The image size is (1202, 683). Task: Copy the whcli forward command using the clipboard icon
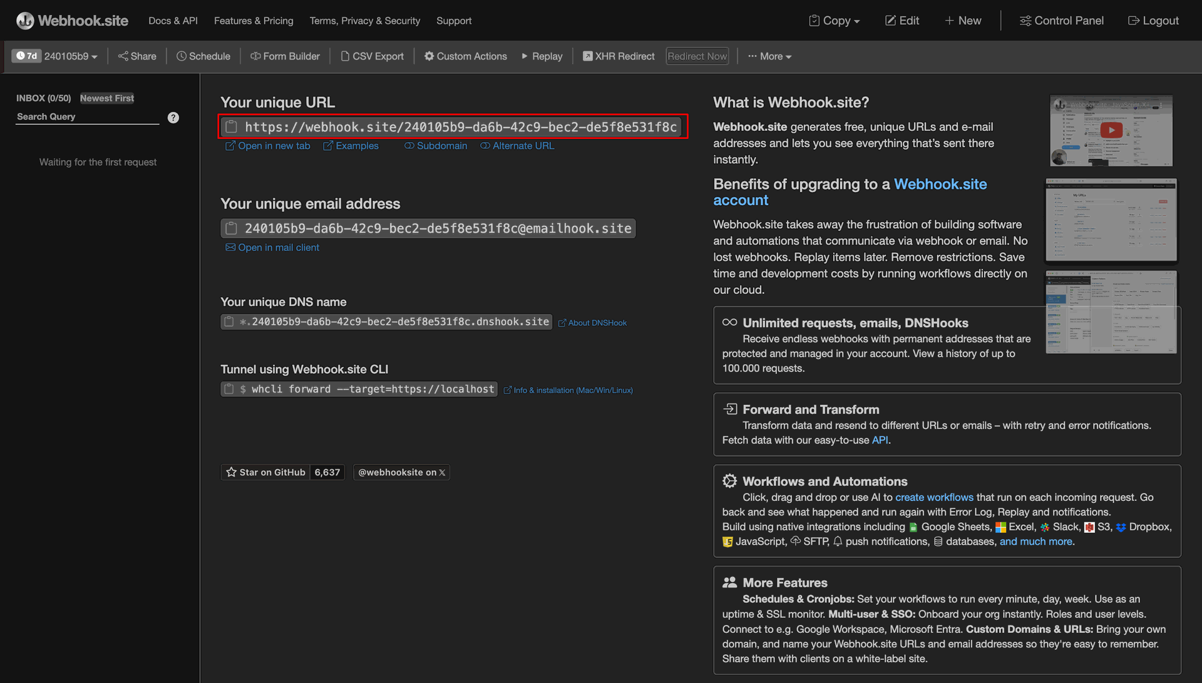point(229,389)
